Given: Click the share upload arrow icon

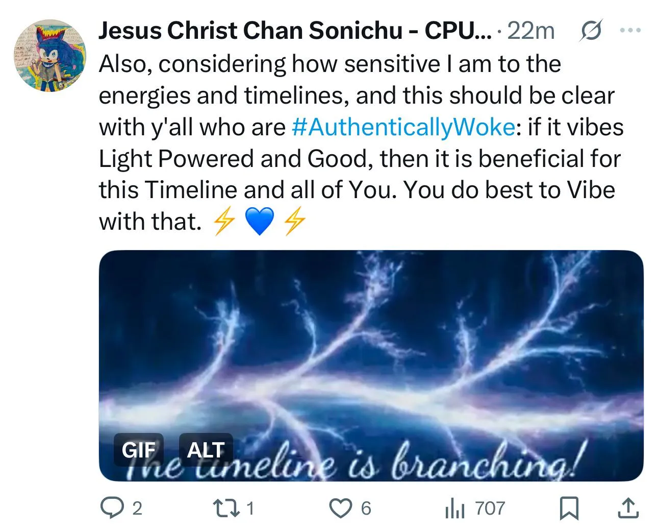Looking at the screenshot, I should pos(628,508).
